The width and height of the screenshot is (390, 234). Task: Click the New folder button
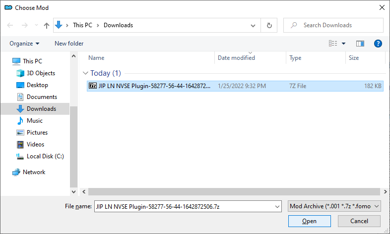point(69,44)
